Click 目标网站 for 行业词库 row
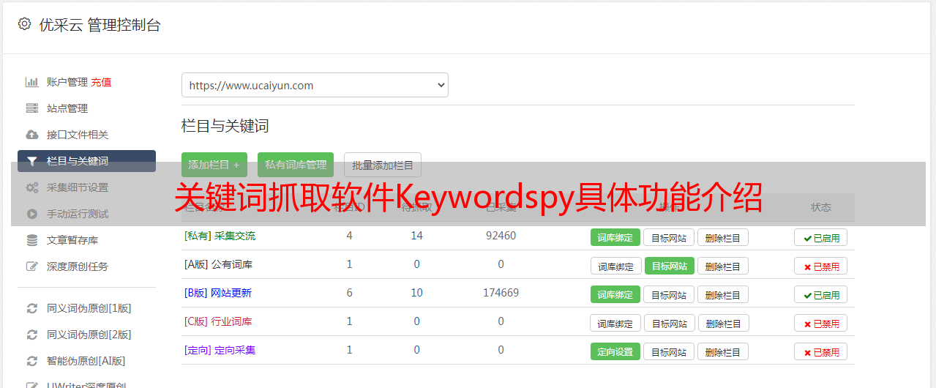936x388 pixels. [670, 323]
